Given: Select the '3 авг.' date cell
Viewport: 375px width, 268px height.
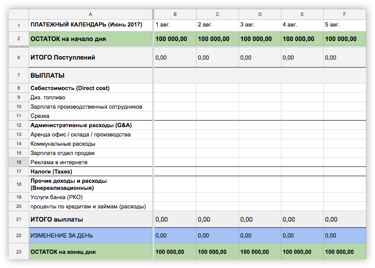Looking at the screenshot, I should coord(260,26).
